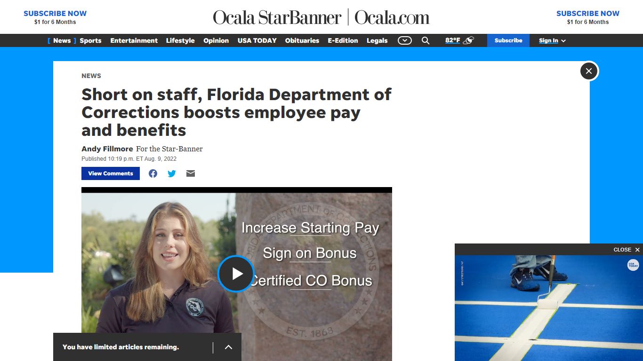This screenshot has height=361, width=643.
Task: Click the weather cloud icon
Action: click(x=468, y=40)
